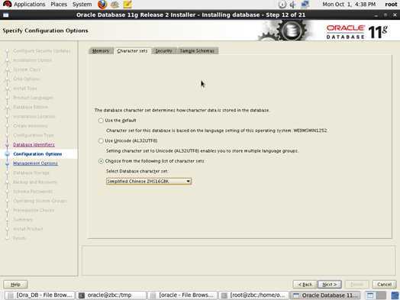Cancel the installation

click(x=384, y=285)
